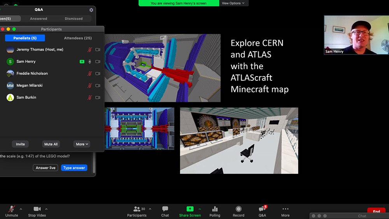Open View Options dropdown
389x219 pixels.
(x=233, y=3)
